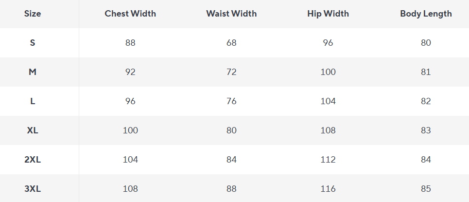Click the Waist Width column header
The image size is (469, 202).
231,14
